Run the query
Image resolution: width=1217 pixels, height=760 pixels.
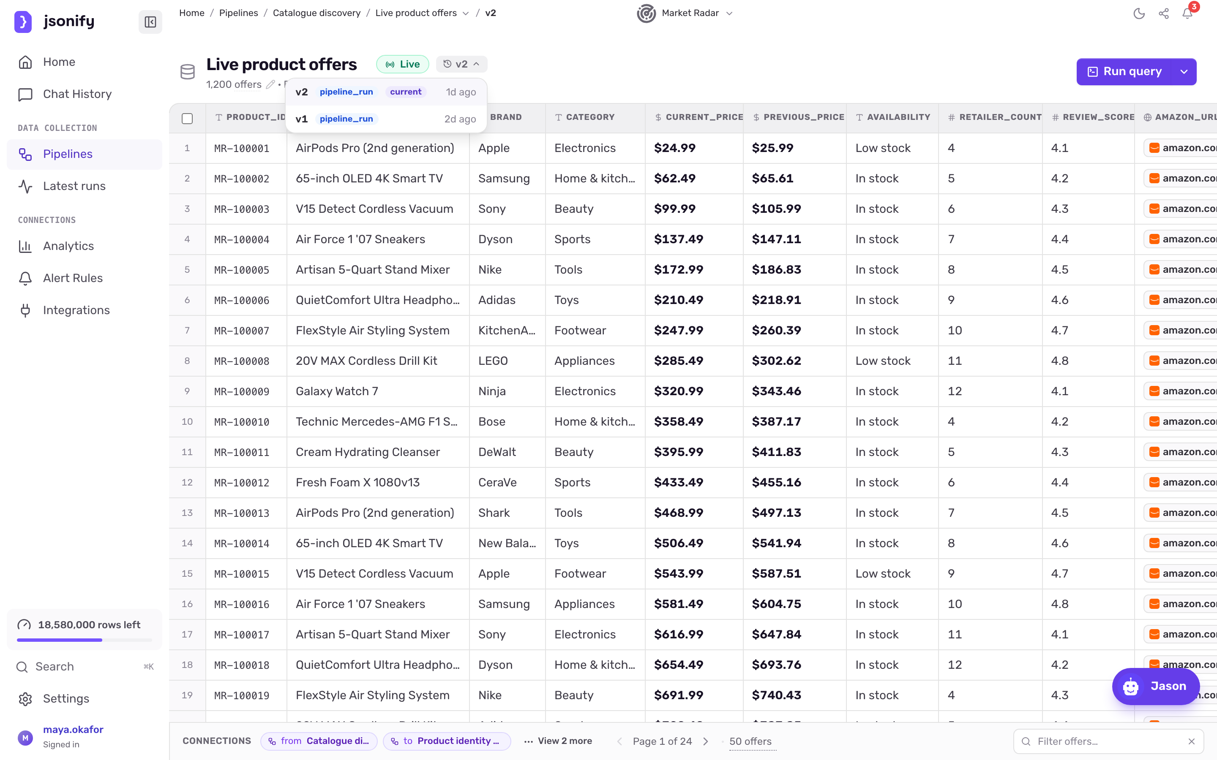pos(1125,72)
